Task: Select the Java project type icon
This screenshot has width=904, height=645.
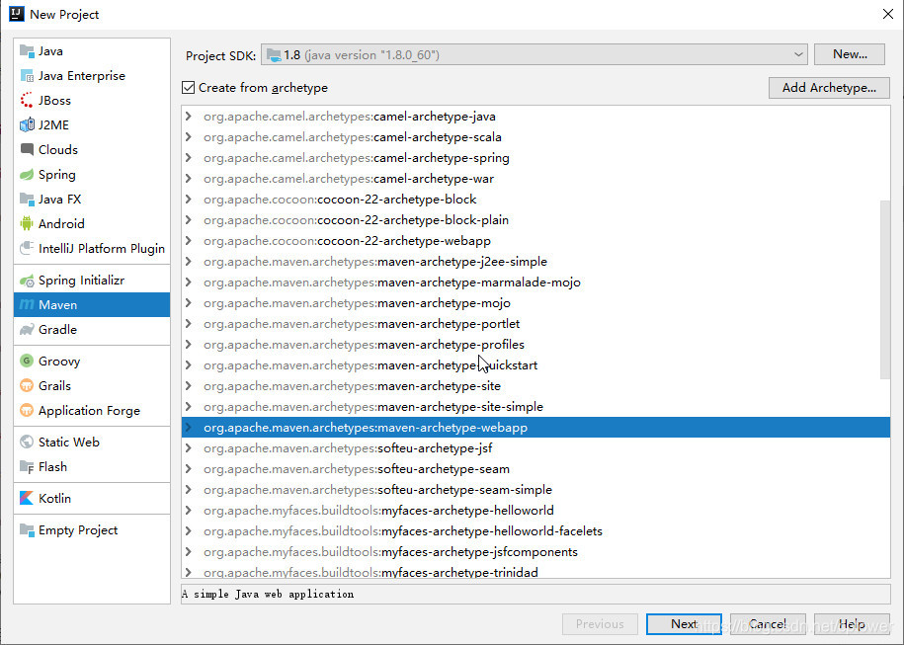Action: pos(27,51)
